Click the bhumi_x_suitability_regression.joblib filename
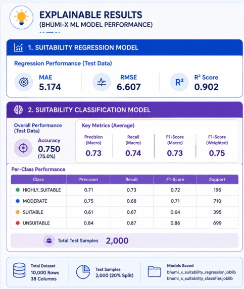244x289 pixels. click(202, 272)
